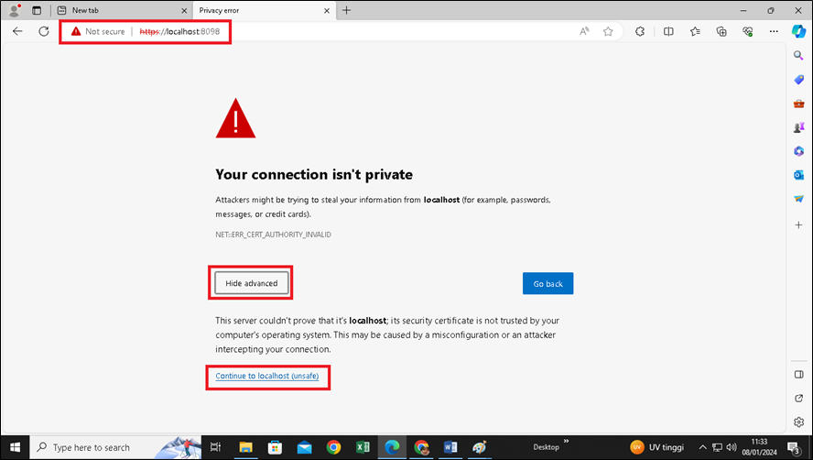This screenshot has height=460, width=813.
Task: Open Excel from the Windows taskbar
Action: [x=363, y=447]
